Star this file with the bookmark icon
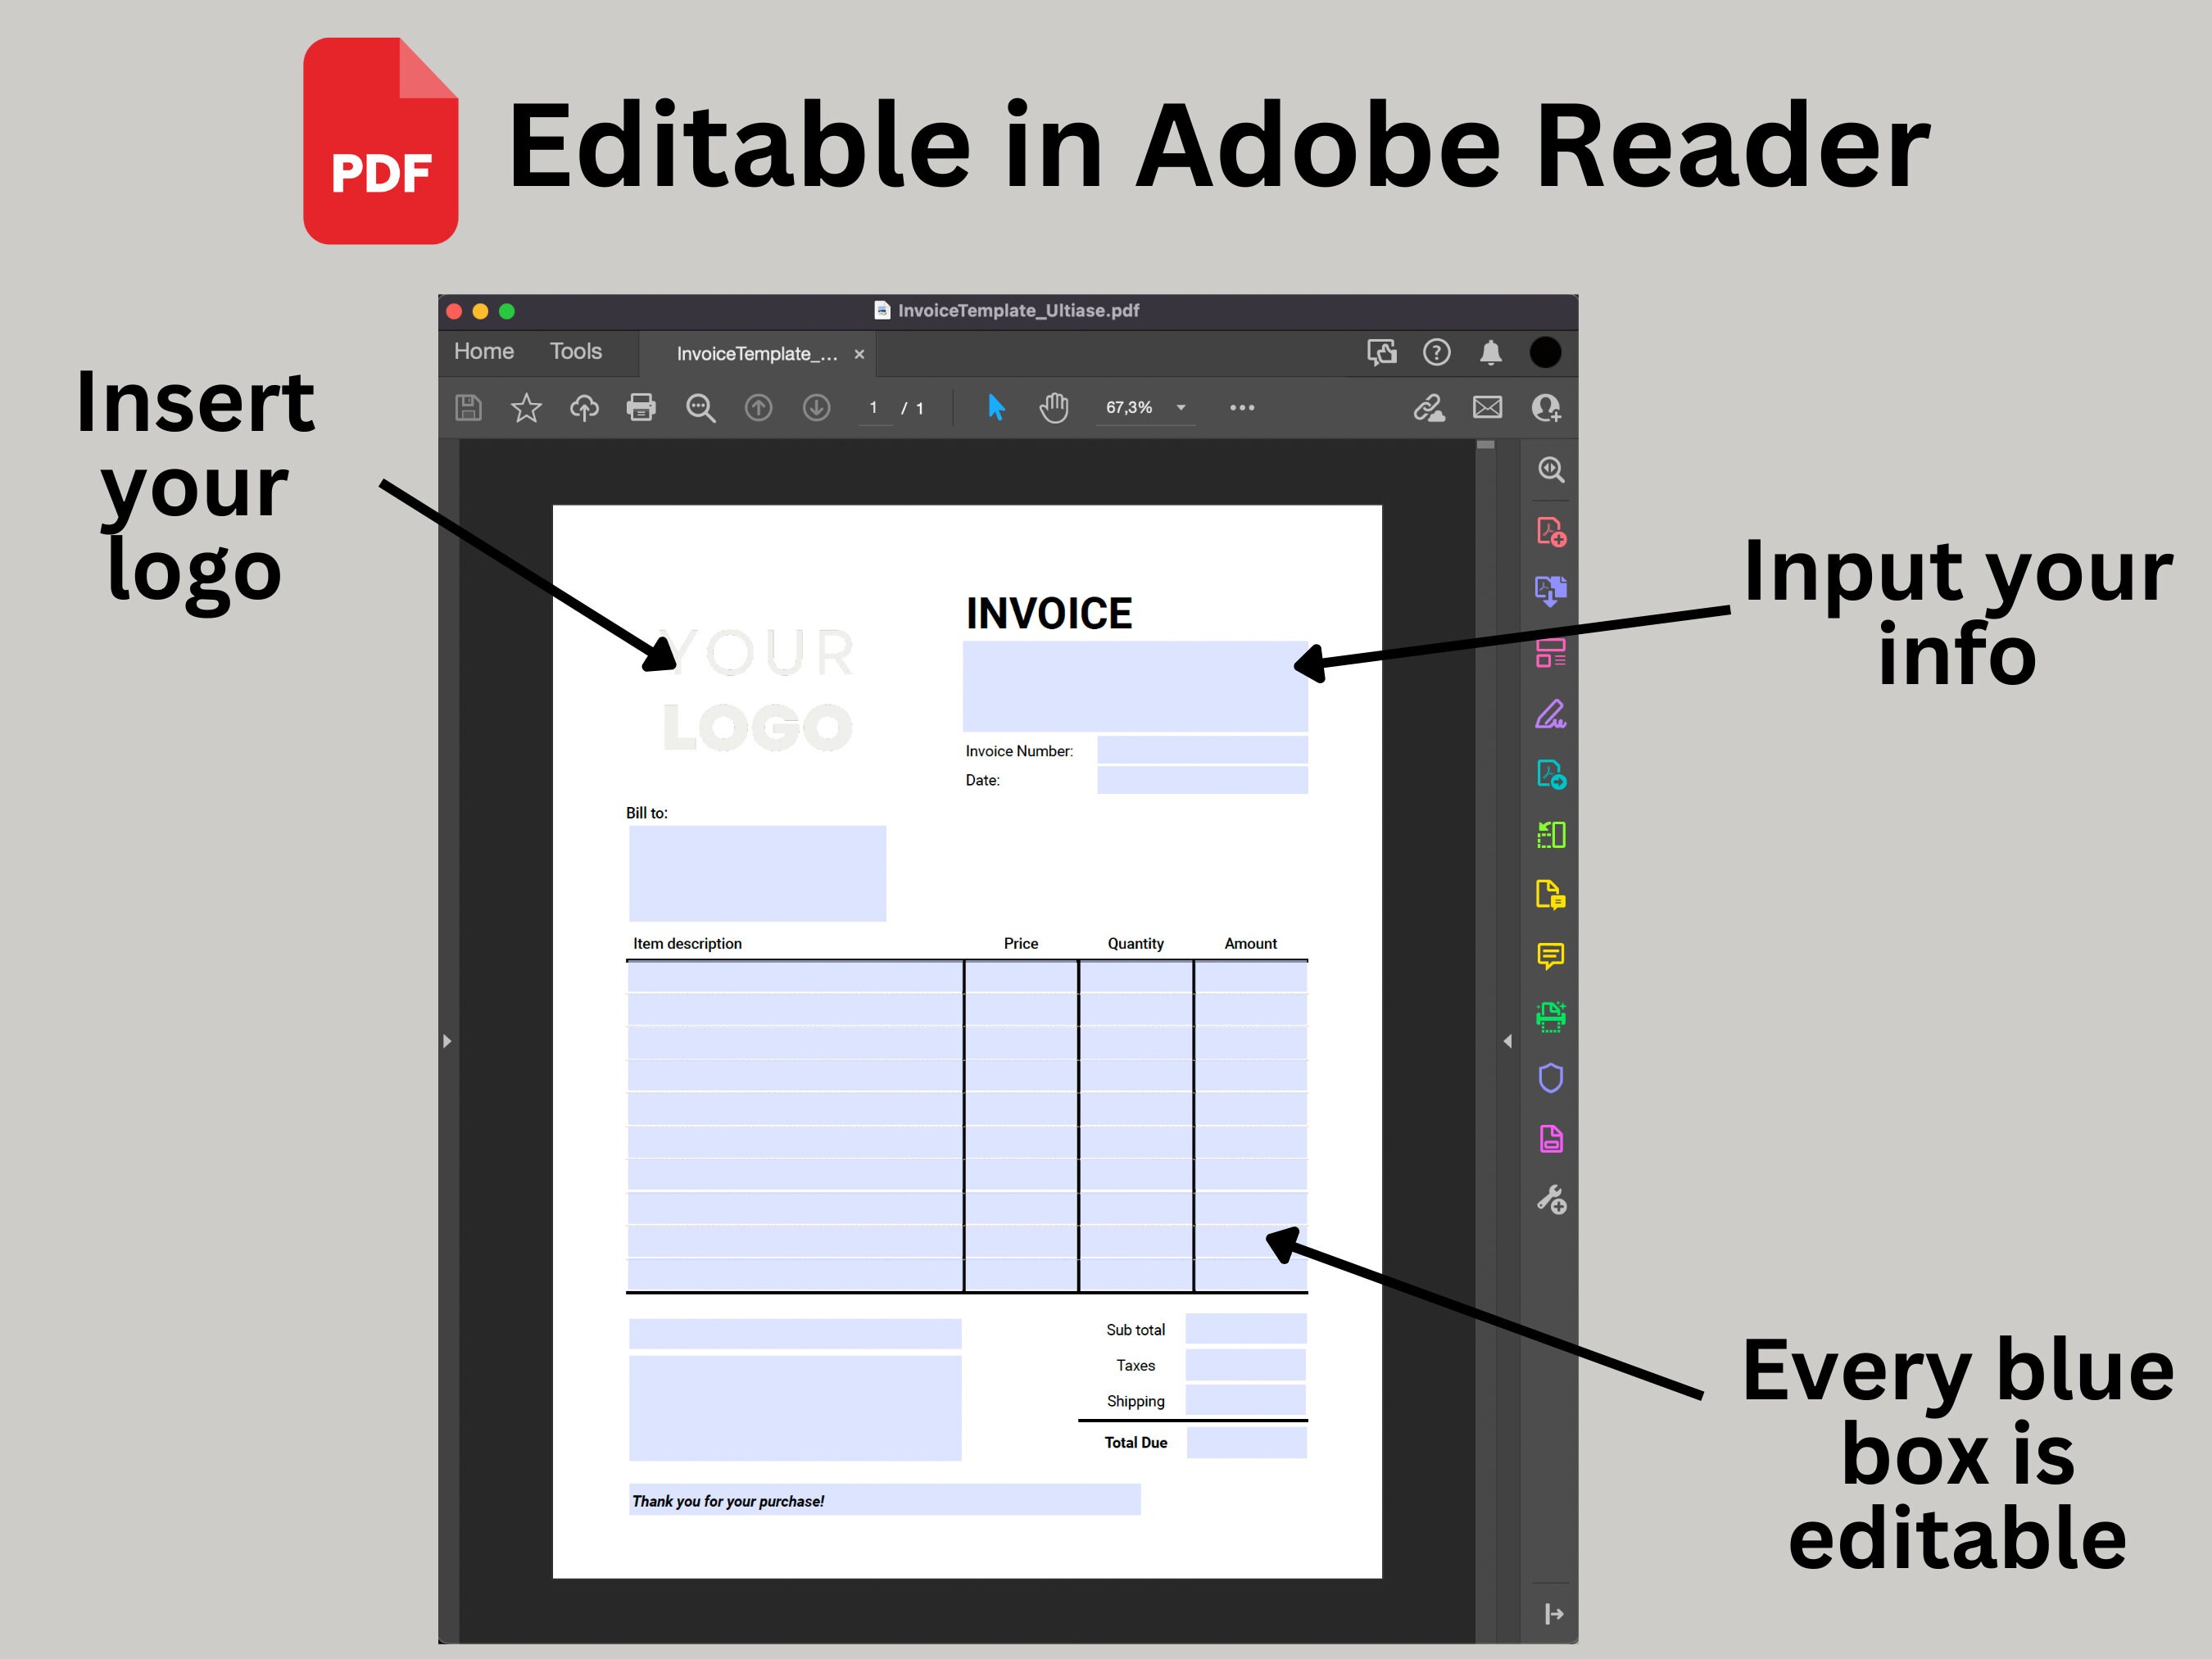Image resolution: width=2212 pixels, height=1659 pixels. point(526,408)
